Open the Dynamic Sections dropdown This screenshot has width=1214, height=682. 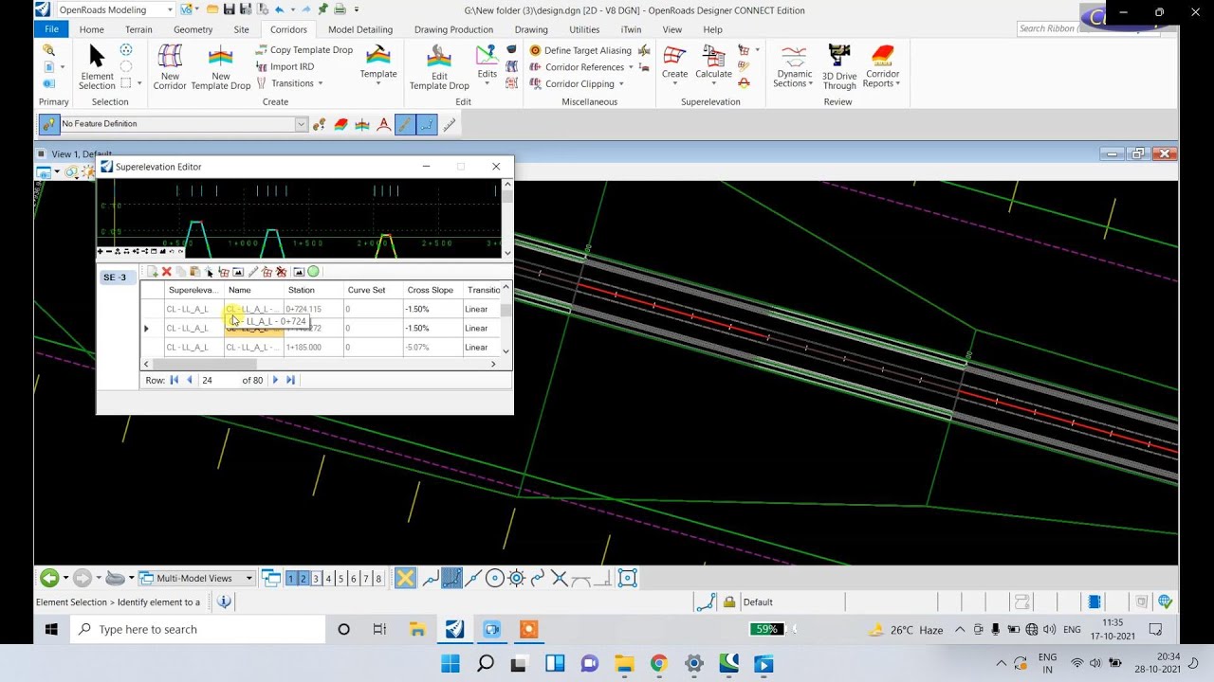794,67
